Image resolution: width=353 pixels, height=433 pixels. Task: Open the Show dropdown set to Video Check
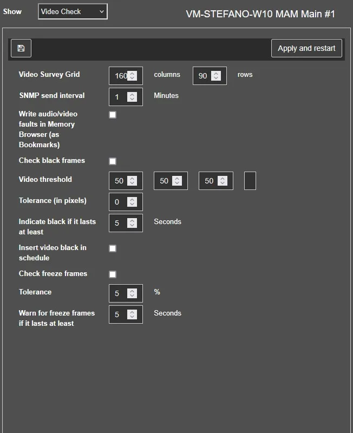[x=73, y=11]
